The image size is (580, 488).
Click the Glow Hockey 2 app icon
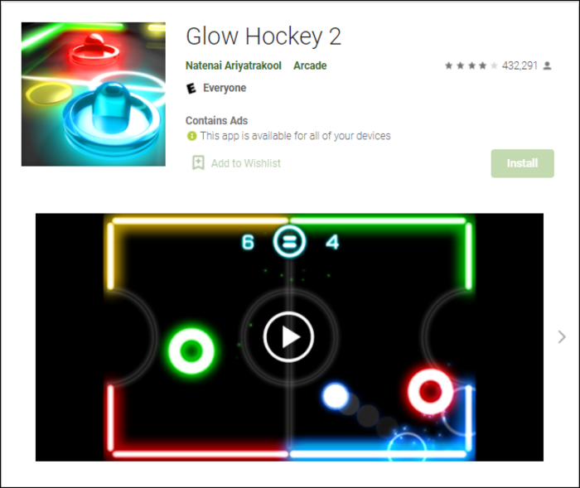click(93, 94)
